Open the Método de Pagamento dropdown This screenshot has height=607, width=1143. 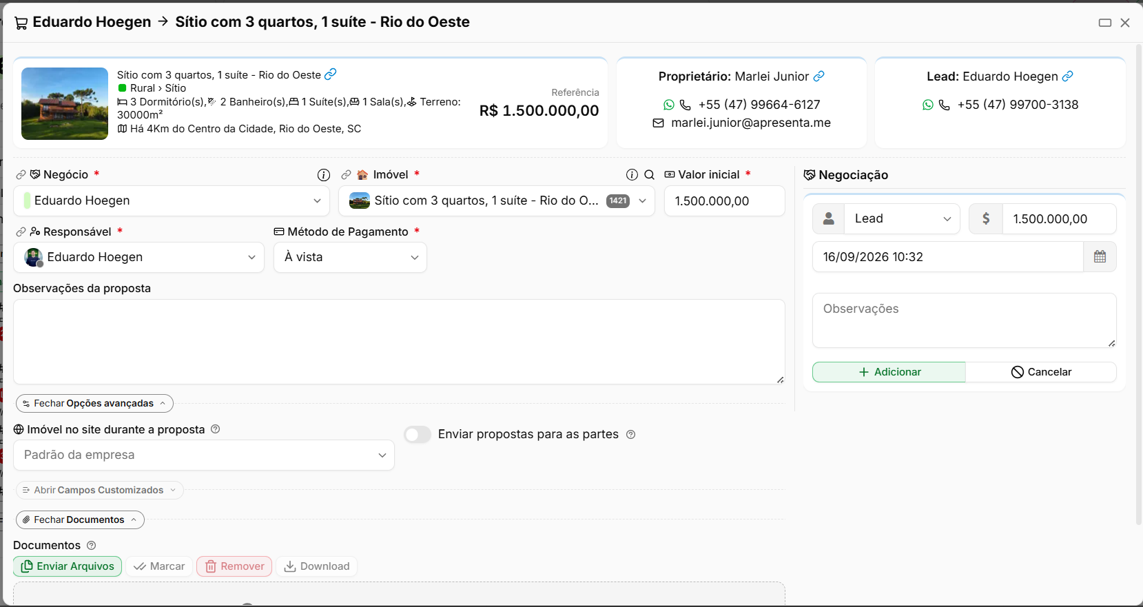point(350,258)
